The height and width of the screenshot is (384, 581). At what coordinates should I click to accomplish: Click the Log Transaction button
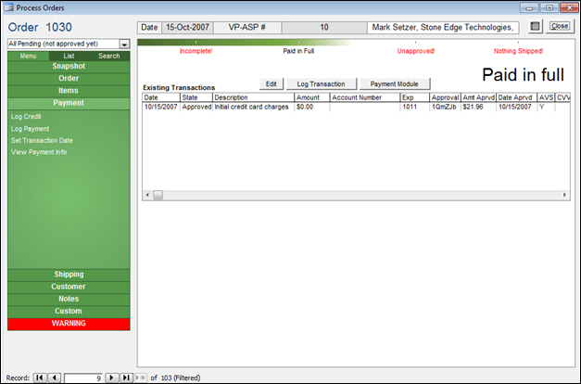tap(321, 83)
